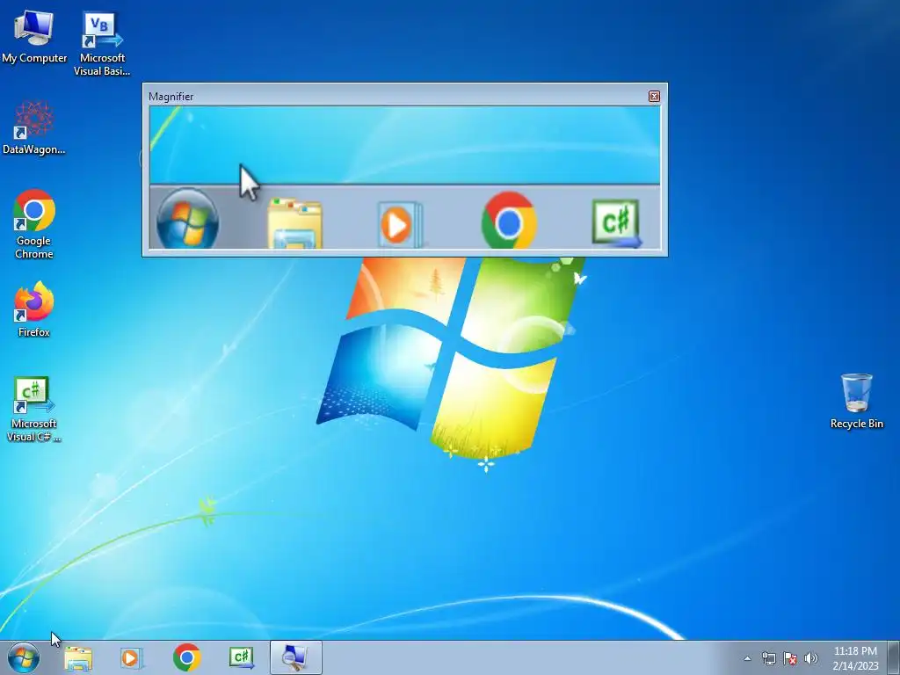Close the Magnifier window
This screenshot has height=675, width=900.
[x=654, y=97]
